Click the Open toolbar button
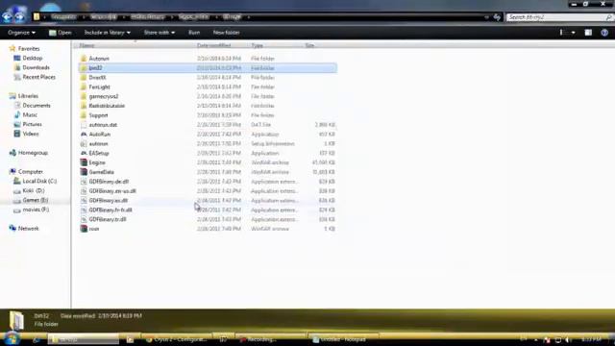This screenshot has height=346, width=615. tap(61, 33)
